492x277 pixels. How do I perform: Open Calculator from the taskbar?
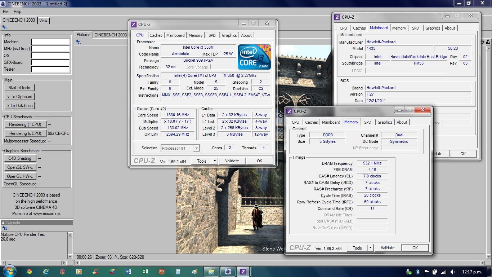pyautogui.click(x=178, y=272)
